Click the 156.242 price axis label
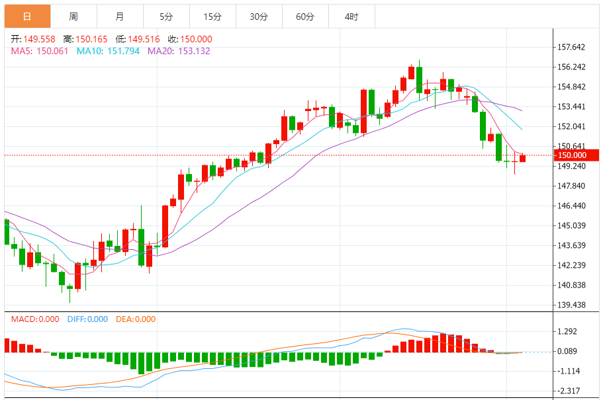This screenshot has height=400, width=603. click(571, 67)
